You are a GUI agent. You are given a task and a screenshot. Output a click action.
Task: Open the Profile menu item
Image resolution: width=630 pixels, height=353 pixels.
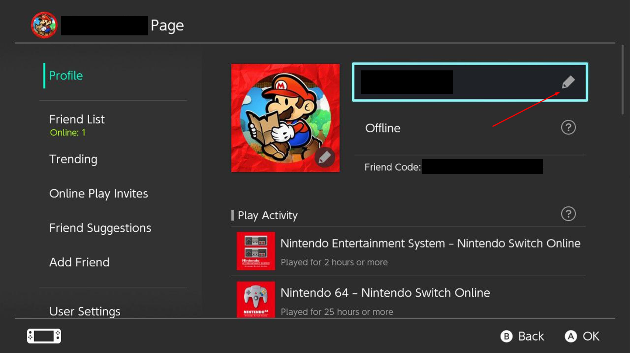pyautogui.click(x=66, y=76)
